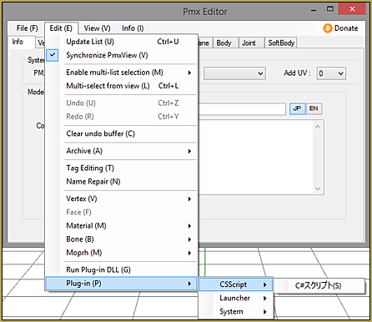Expand the Archive (A) submenu
The width and height of the screenshot is (372, 322).
122,151
